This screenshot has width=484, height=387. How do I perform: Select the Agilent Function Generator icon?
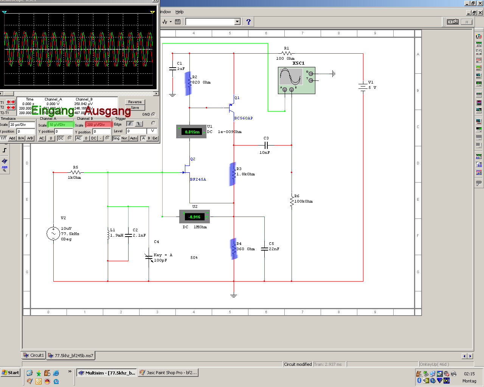[479, 156]
